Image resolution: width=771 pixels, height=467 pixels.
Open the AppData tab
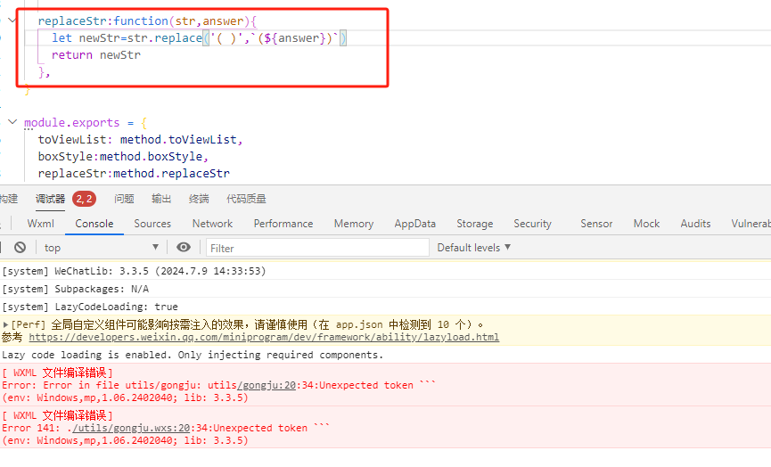(415, 224)
